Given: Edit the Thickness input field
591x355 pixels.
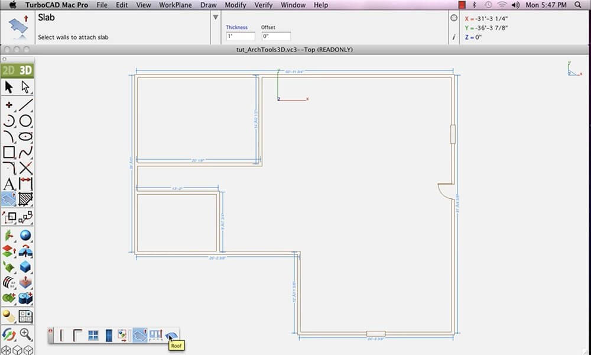Looking at the screenshot, I should (240, 35).
